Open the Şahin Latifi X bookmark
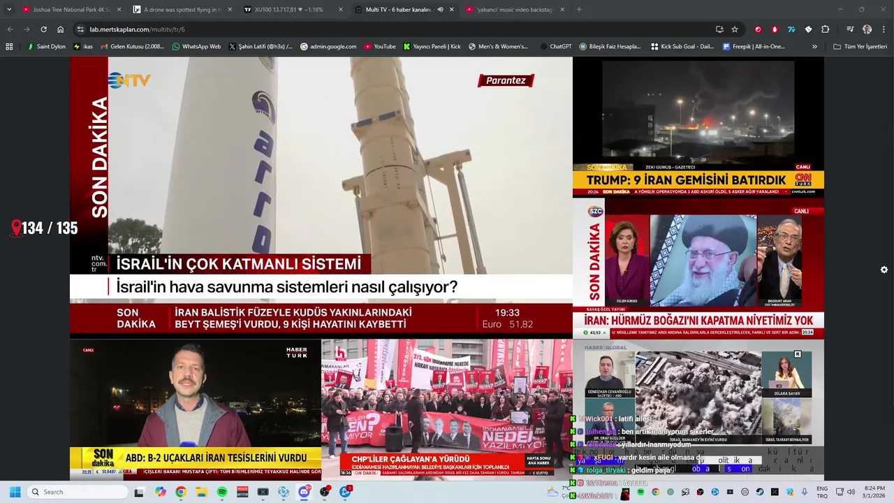The width and height of the screenshot is (894, 503). pos(261,47)
